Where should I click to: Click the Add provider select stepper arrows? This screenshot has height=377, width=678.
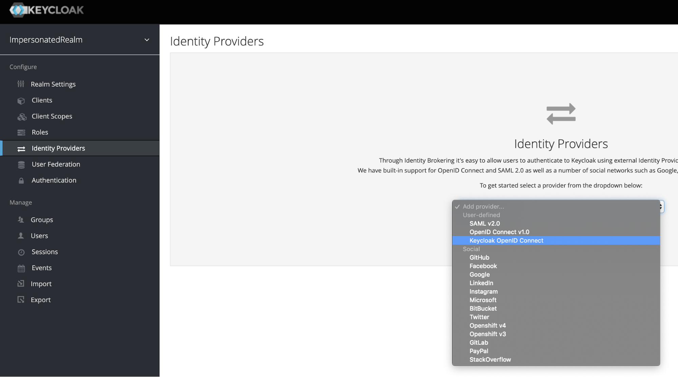(x=661, y=206)
